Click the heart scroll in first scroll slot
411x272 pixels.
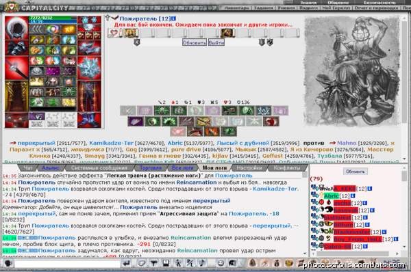point(114,33)
